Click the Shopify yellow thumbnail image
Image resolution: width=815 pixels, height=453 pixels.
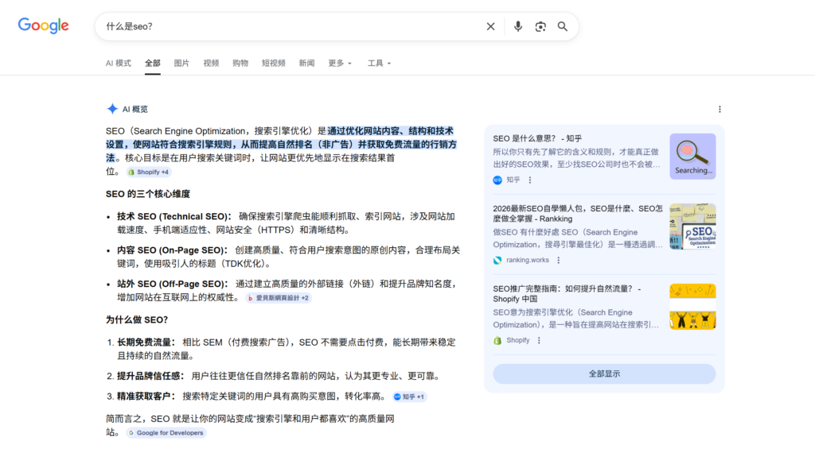click(x=692, y=307)
